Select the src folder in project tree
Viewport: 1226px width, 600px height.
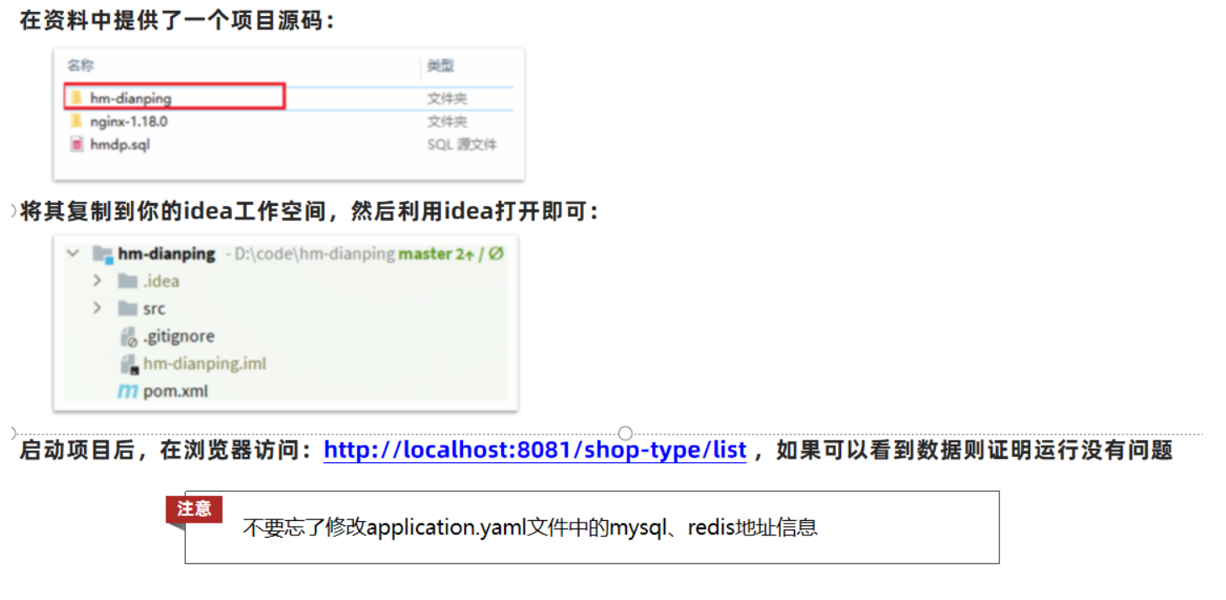(x=154, y=308)
